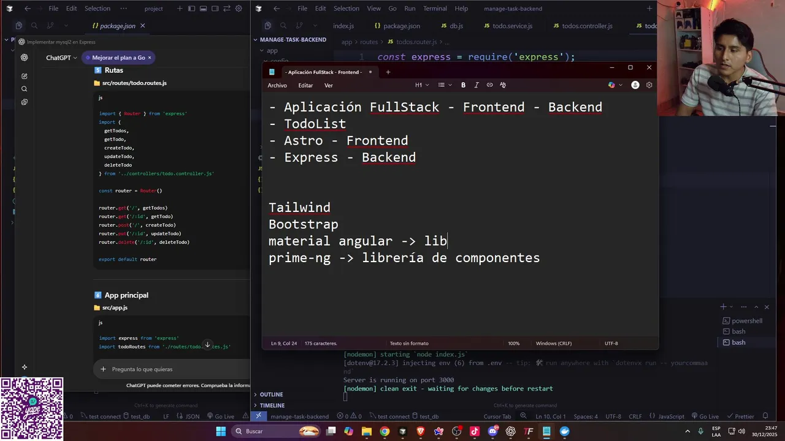Click Mejorar el plan a Go button
This screenshot has height=441, width=785.
(x=118, y=58)
